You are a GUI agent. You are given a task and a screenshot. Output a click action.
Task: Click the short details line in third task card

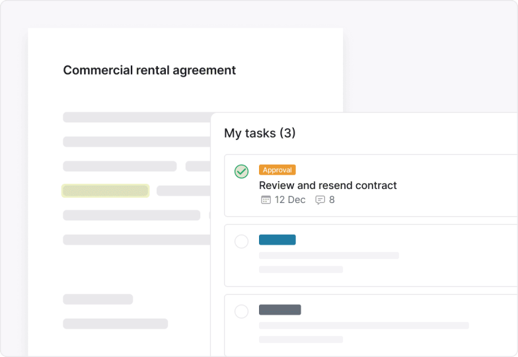click(301, 339)
